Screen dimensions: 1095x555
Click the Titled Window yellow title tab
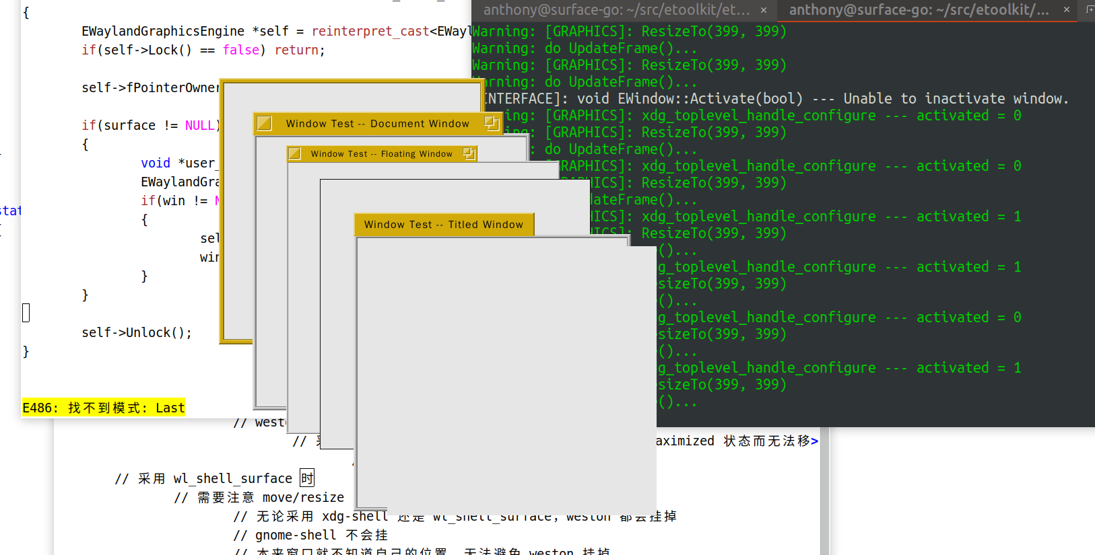pyautogui.click(x=443, y=225)
